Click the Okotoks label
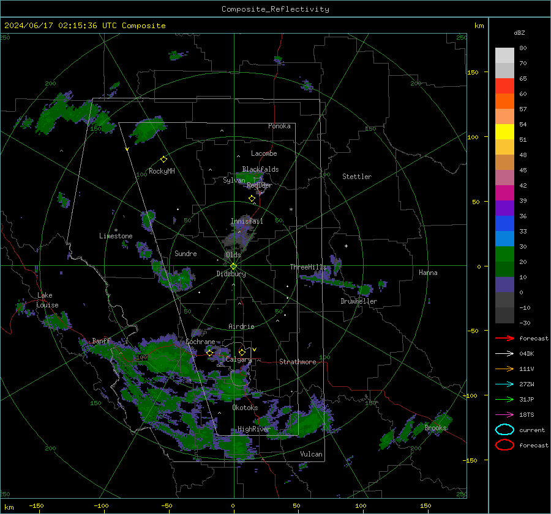551x514 pixels. (245, 408)
